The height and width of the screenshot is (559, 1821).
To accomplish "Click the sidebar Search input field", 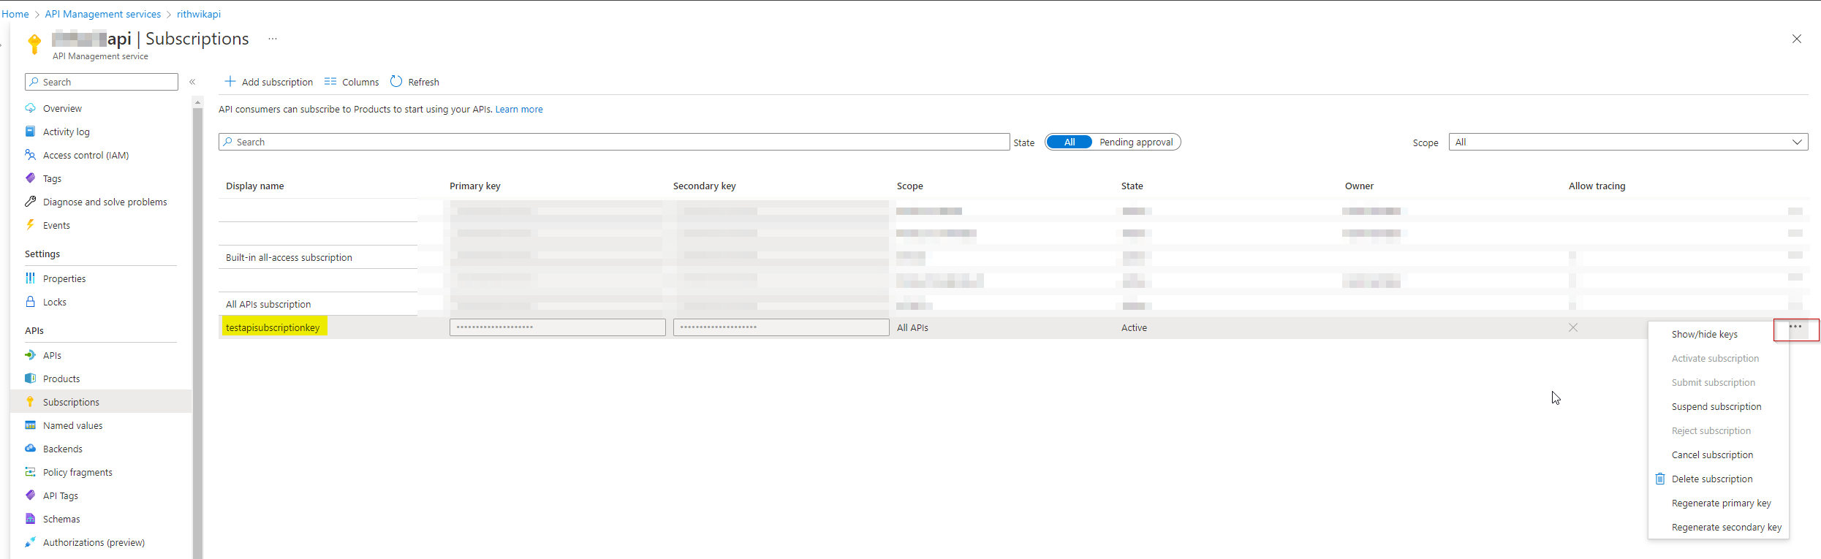I will 102,82.
